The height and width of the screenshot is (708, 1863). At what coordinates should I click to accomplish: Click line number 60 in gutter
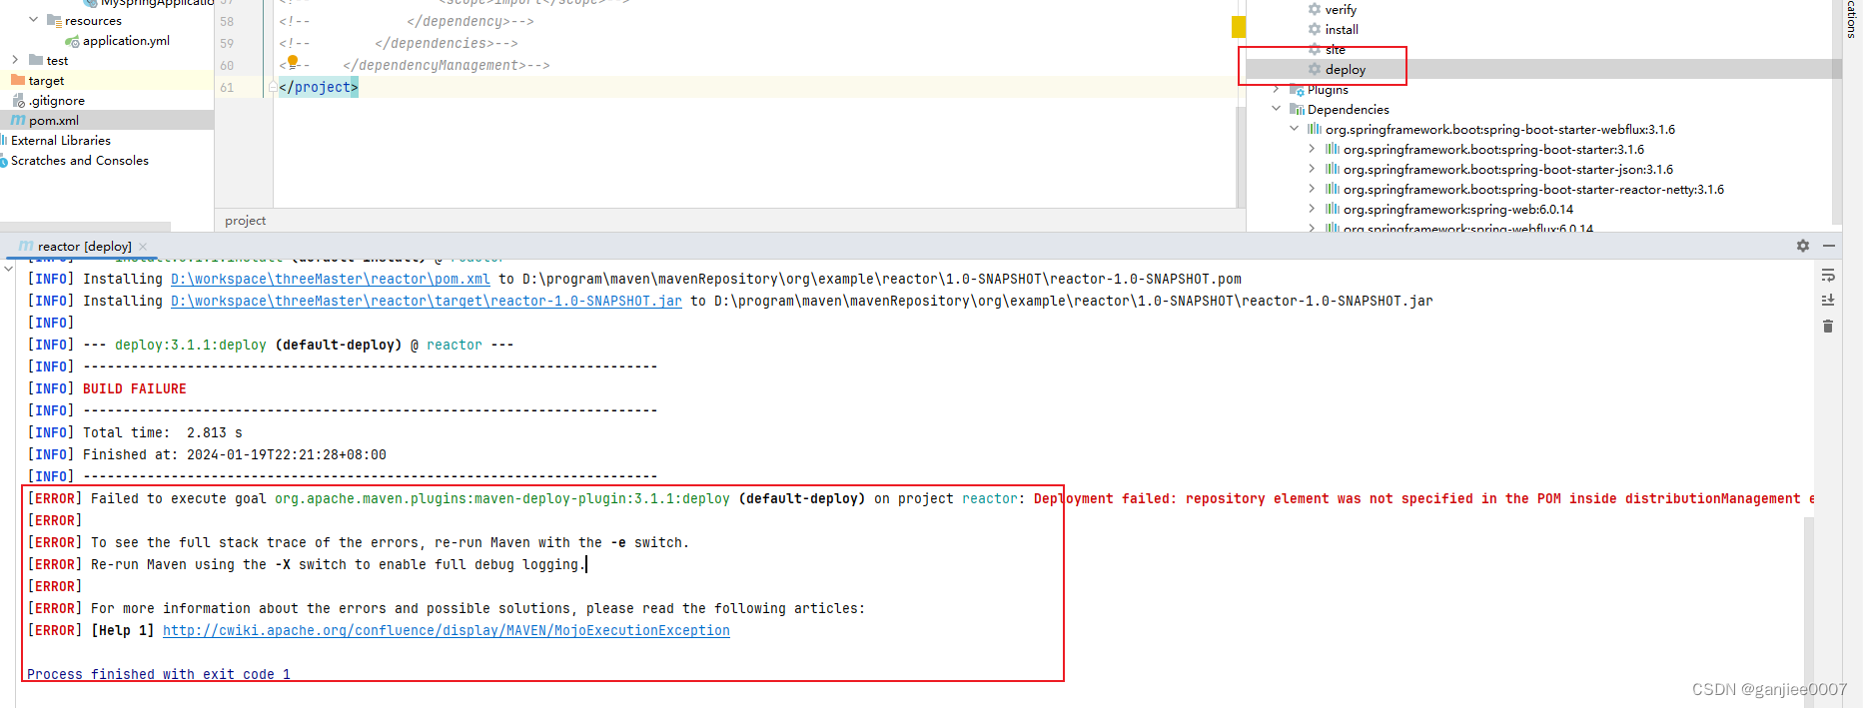tap(227, 66)
